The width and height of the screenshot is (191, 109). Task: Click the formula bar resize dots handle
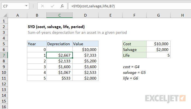point(33,6)
